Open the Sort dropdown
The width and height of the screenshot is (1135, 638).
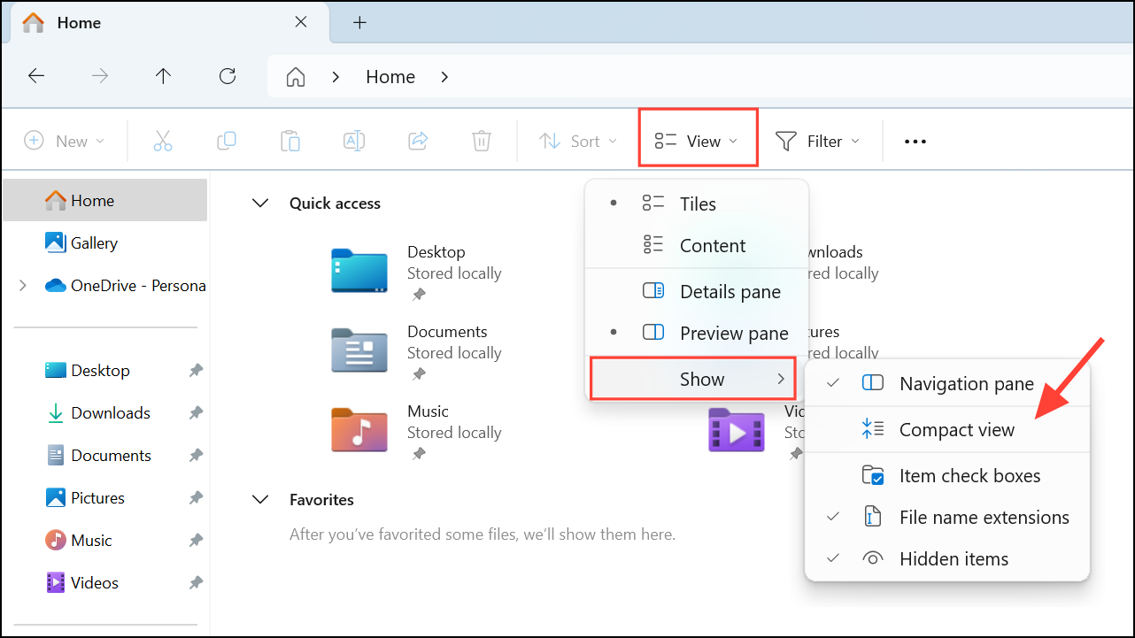click(x=577, y=140)
